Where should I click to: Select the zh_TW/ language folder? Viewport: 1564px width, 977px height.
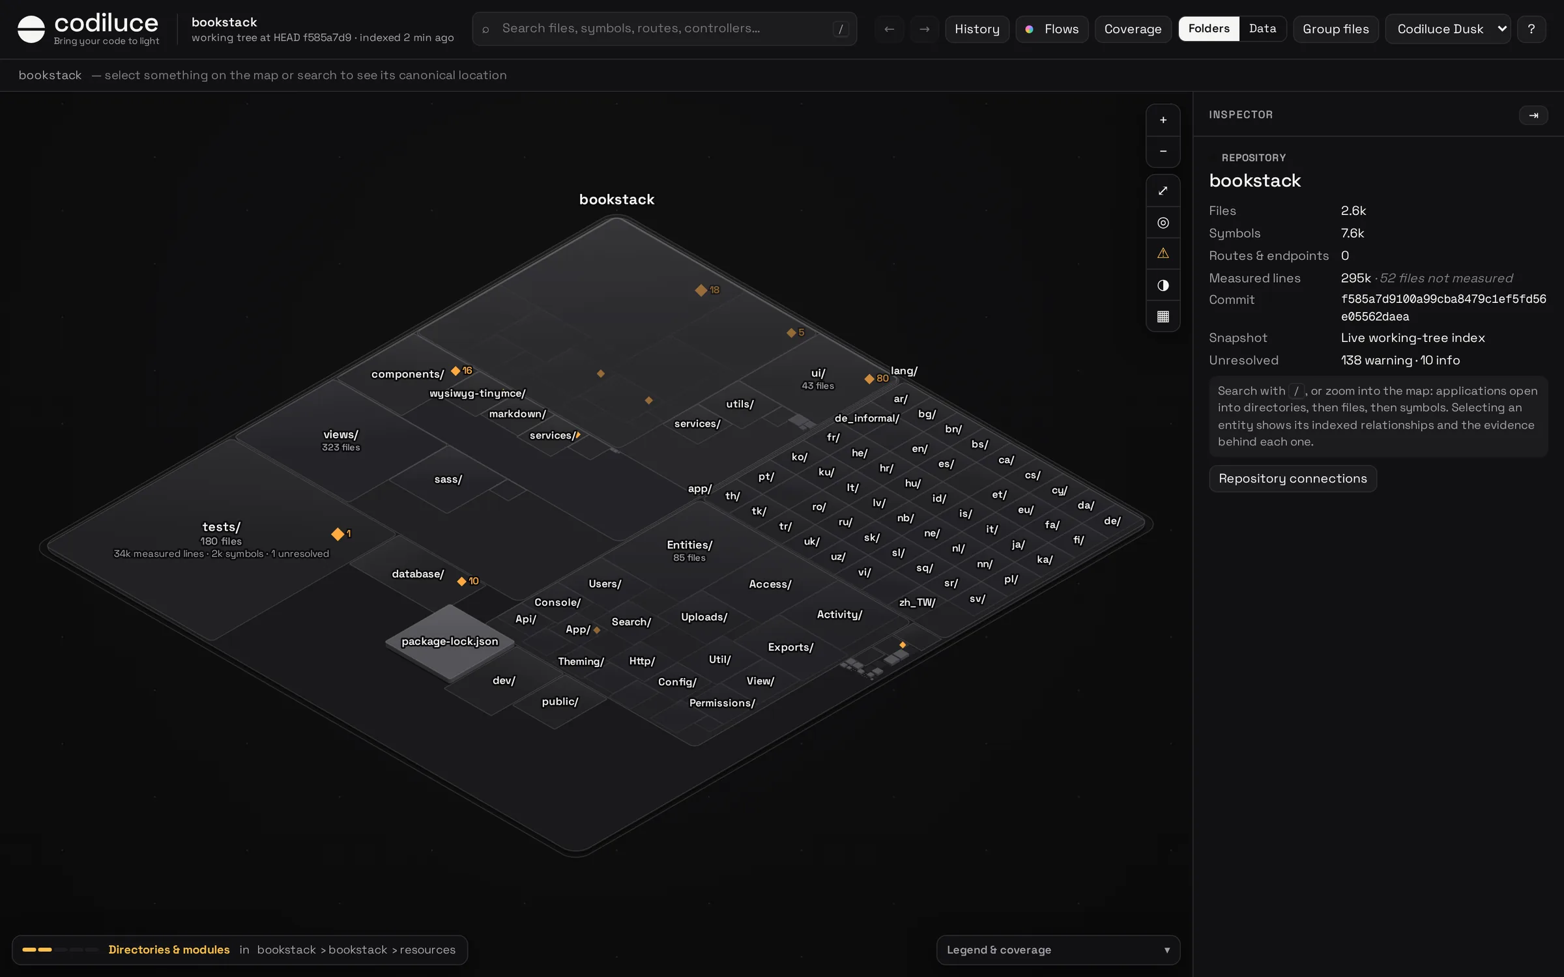(917, 602)
